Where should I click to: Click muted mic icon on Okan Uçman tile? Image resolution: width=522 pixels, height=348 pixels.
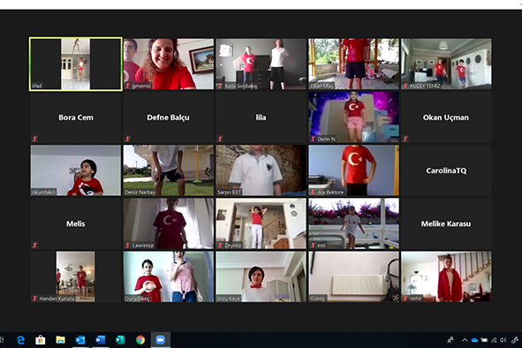pyautogui.click(x=405, y=139)
